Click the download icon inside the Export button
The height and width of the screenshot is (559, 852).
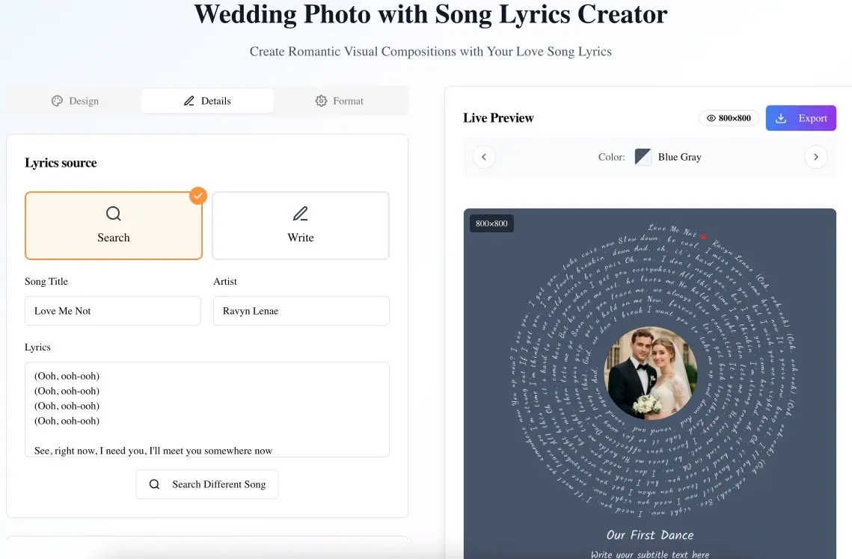[x=781, y=117]
